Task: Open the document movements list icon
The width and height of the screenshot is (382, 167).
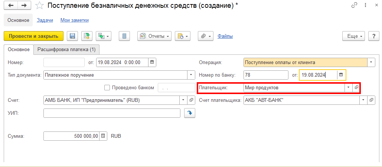Action: click(x=124, y=36)
